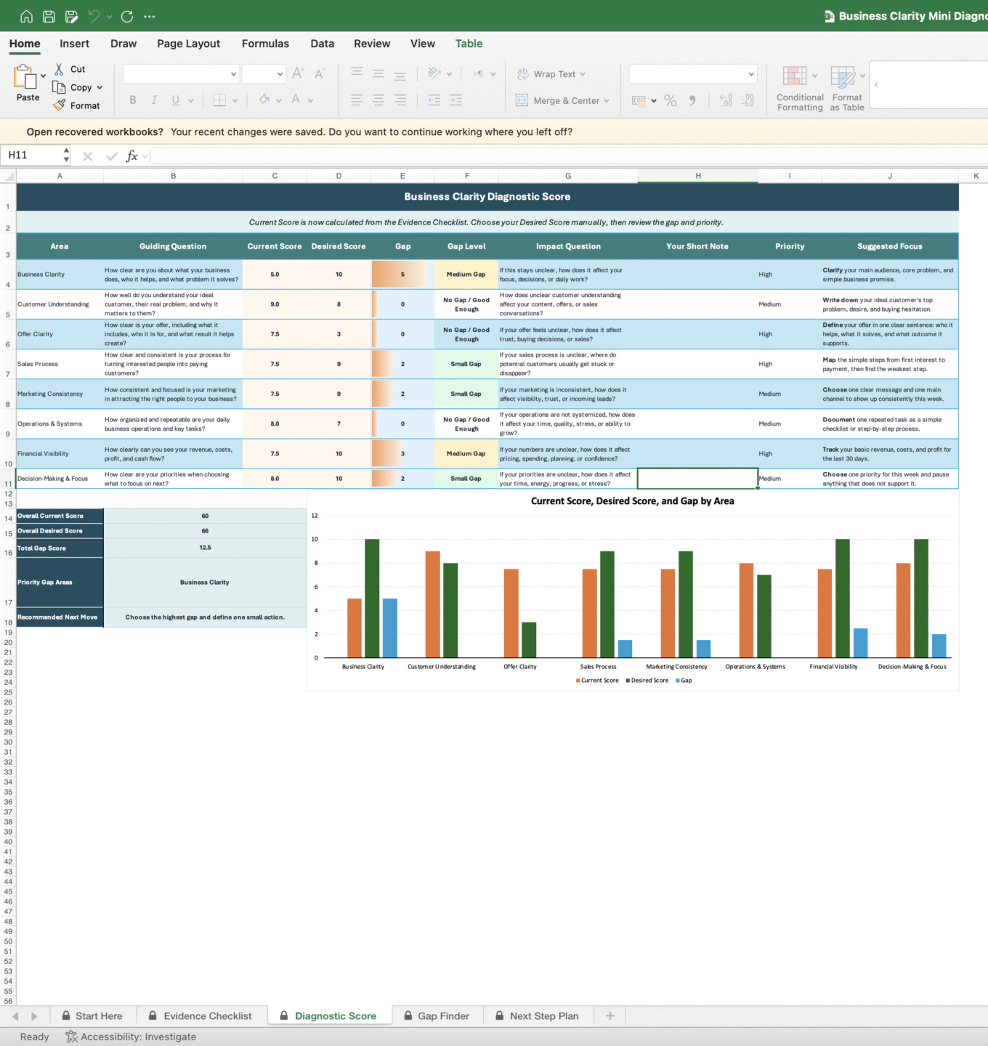Increase indent of cell contents

[455, 100]
